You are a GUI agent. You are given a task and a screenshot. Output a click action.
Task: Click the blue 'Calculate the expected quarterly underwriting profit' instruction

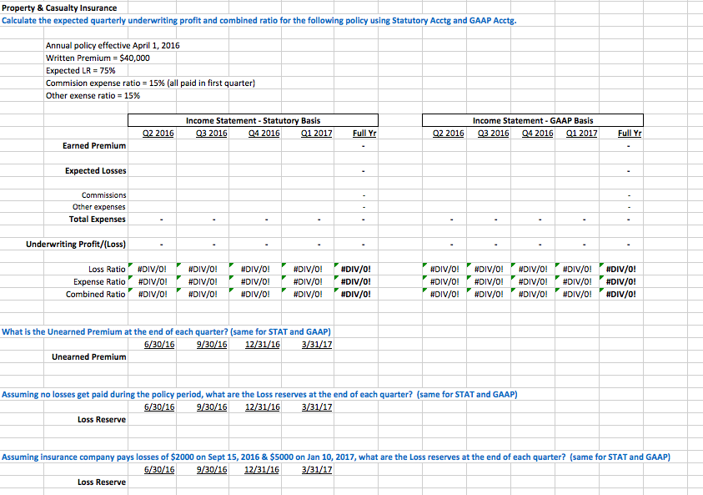259,21
